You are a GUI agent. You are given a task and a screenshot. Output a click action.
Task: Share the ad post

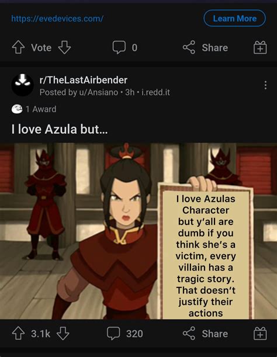205,47
